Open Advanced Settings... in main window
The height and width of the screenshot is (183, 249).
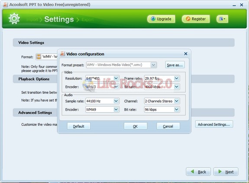tap(214, 124)
